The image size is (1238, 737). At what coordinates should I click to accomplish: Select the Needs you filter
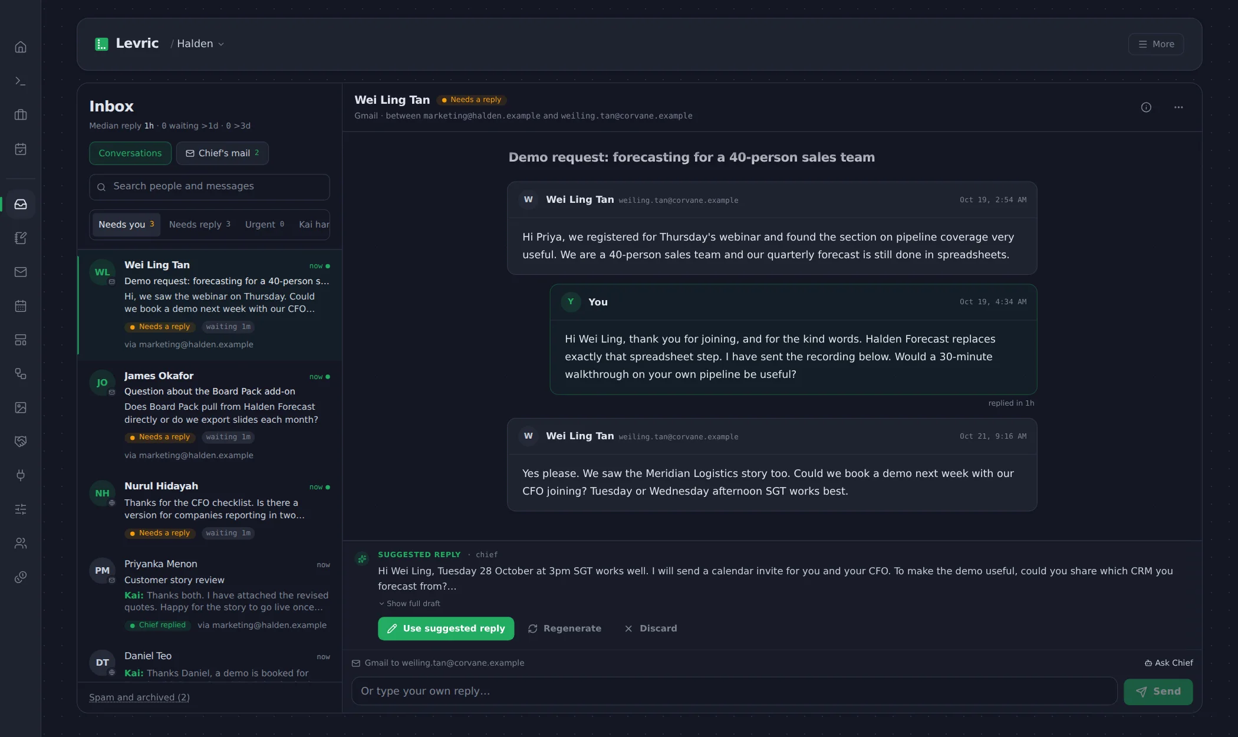tap(126, 225)
